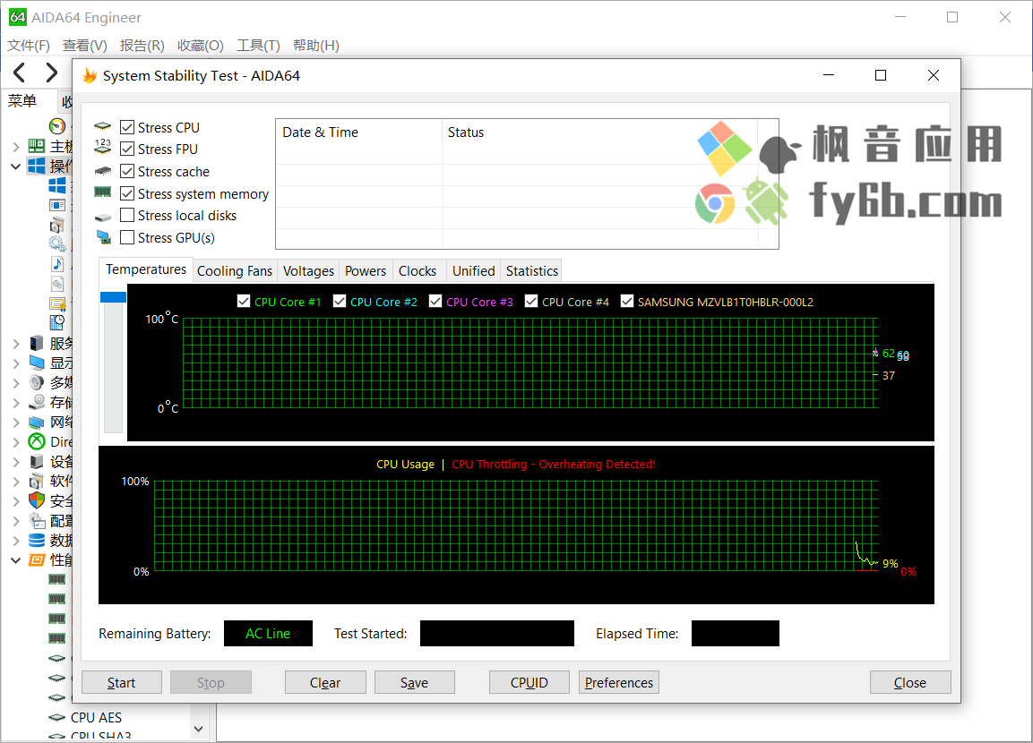Open the 文件(F) menu
The image size is (1033, 743).
[x=29, y=46]
